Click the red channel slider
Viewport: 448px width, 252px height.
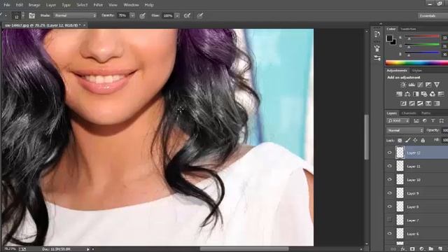point(422,36)
